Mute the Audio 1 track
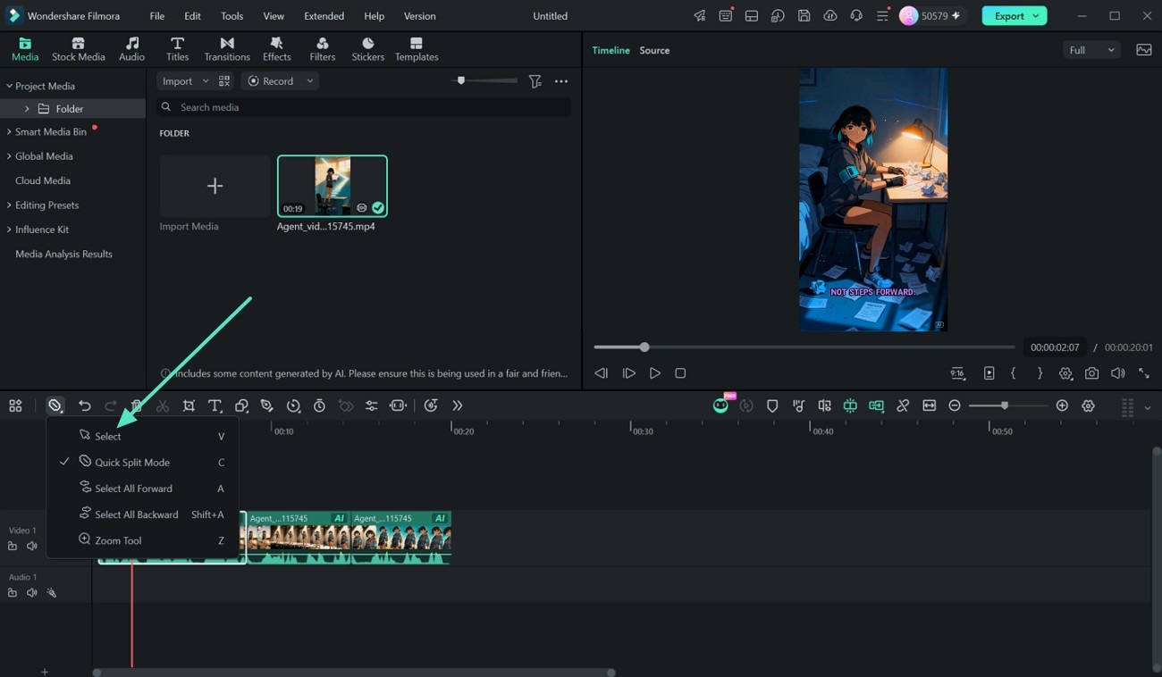Screen dimensions: 1162x677 coord(32,592)
